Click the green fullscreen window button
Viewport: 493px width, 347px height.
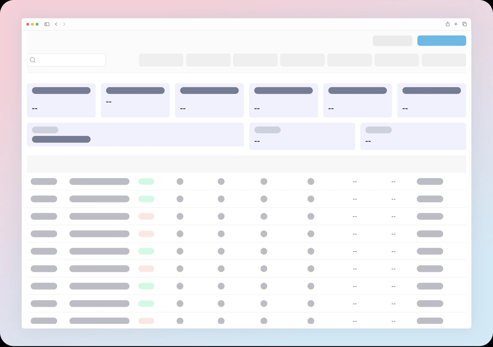pos(37,24)
